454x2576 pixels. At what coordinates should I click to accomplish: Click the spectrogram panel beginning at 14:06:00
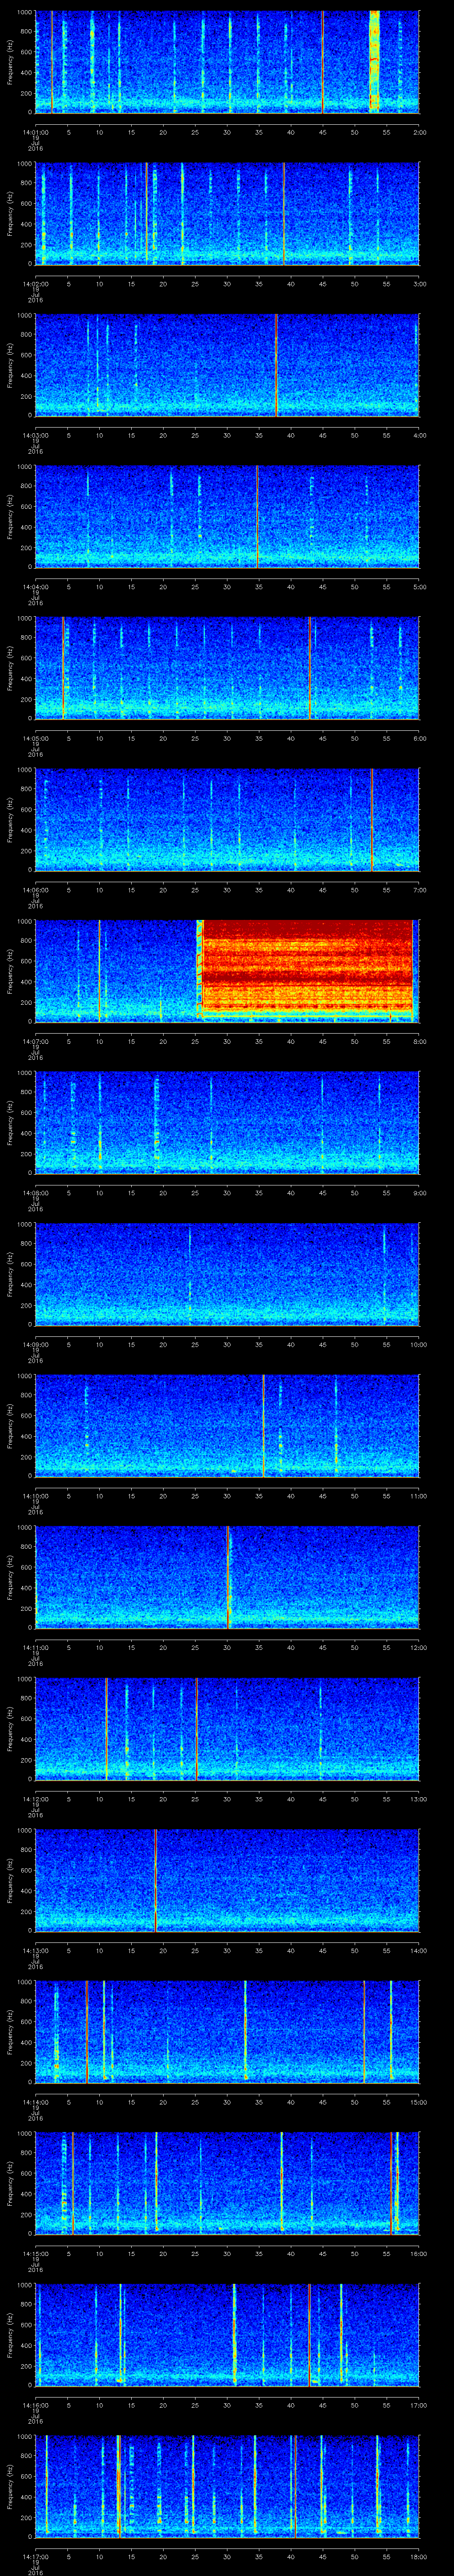(x=227, y=819)
